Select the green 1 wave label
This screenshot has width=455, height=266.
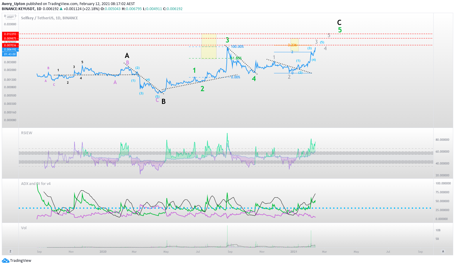point(194,70)
